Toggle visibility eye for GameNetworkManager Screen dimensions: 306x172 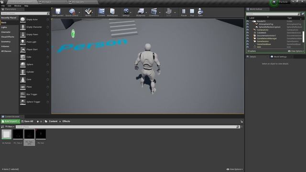click(x=248, y=39)
